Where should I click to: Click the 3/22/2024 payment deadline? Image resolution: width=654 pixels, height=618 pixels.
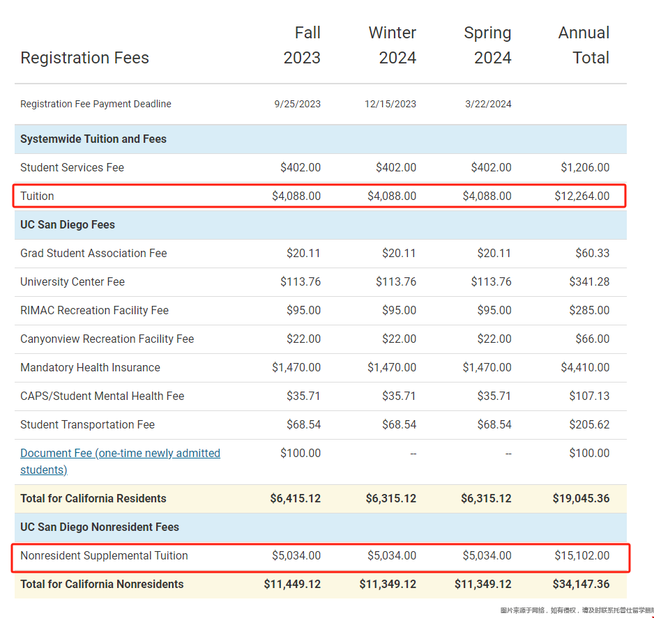(x=488, y=104)
